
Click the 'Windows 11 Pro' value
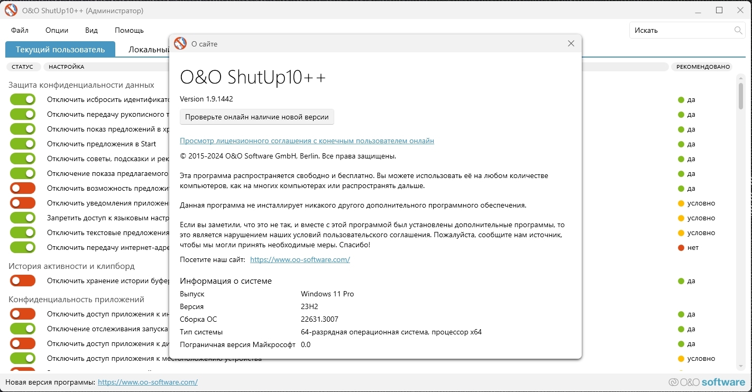[327, 294]
